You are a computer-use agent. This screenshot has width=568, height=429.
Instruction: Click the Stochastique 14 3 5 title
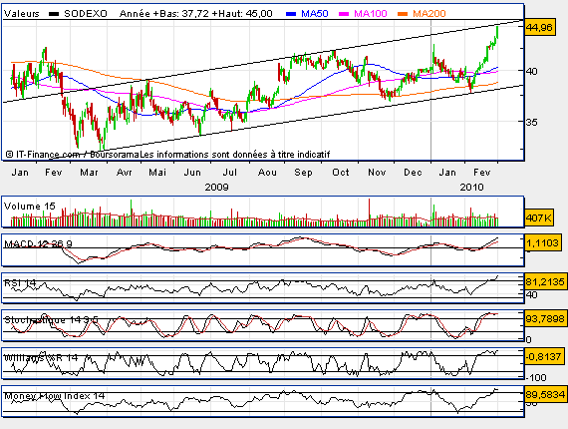tap(51, 320)
